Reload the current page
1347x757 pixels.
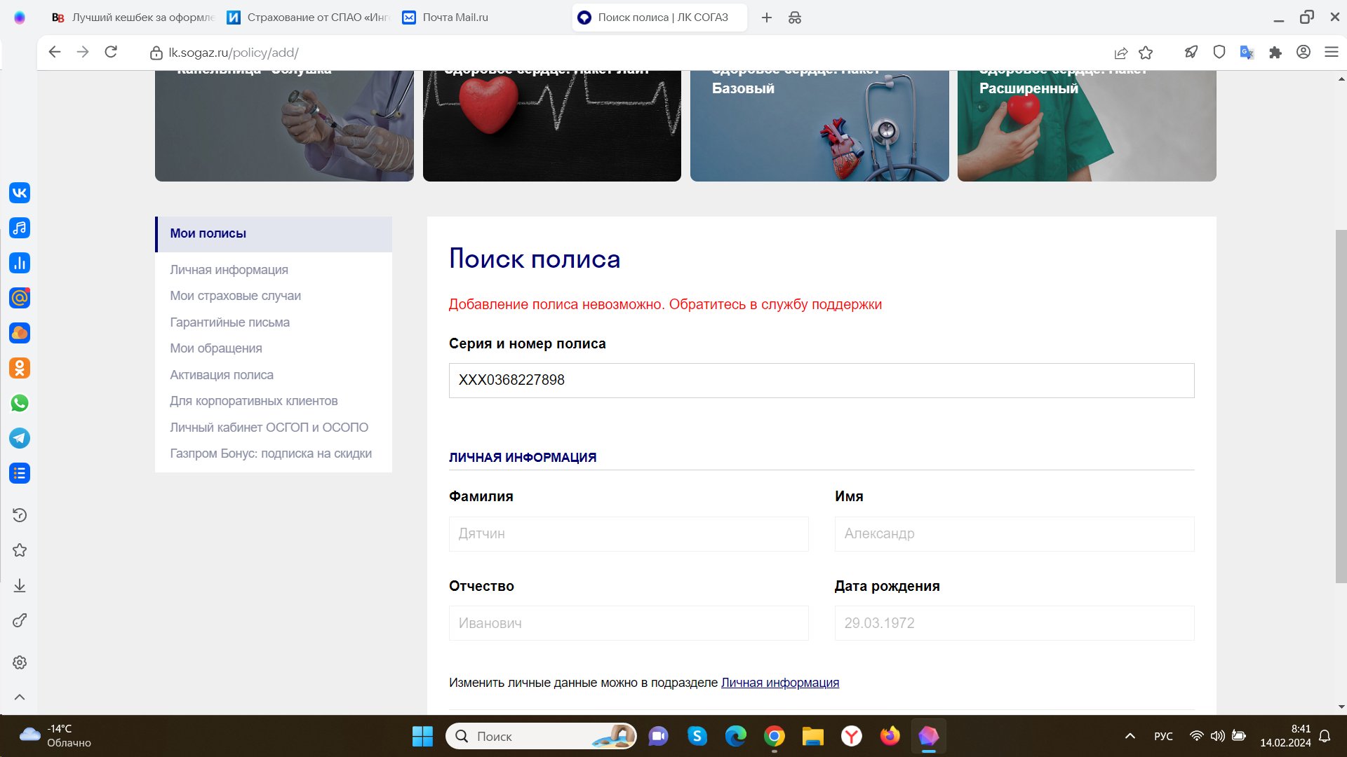click(111, 52)
